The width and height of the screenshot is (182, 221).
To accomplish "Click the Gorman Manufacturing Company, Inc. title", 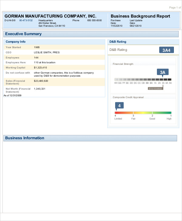I will (x=50, y=16).
